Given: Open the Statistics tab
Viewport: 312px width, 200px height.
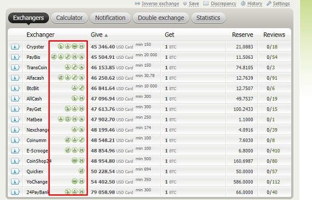Looking at the screenshot, I should click(x=208, y=18).
